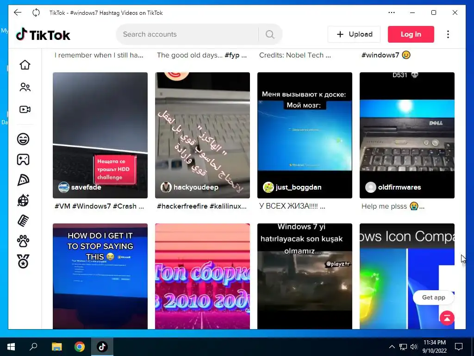Open the oldfirmwares username link

[399, 187]
